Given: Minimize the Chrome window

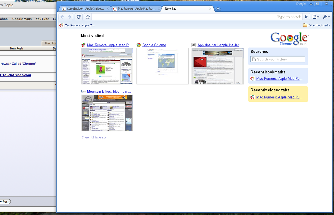Looking at the screenshot, I should 311,4.
